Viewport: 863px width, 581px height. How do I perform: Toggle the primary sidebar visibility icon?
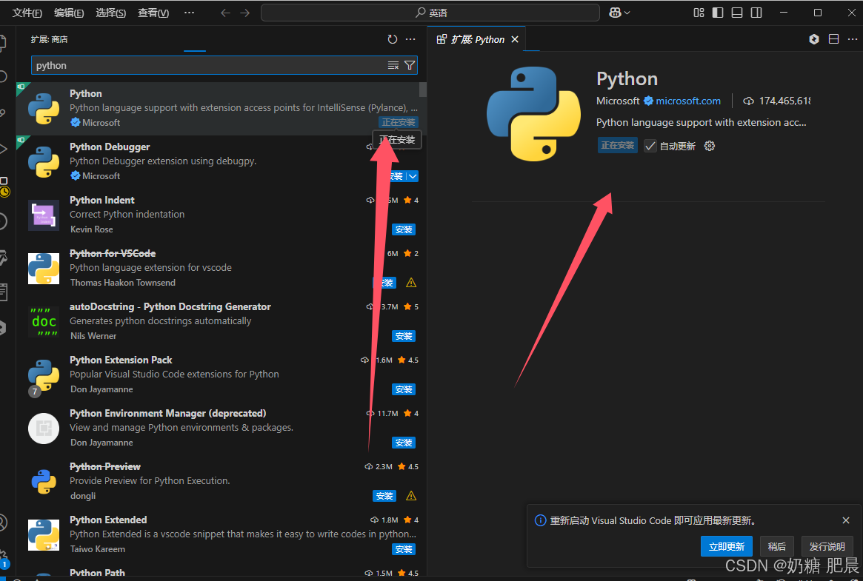point(717,13)
